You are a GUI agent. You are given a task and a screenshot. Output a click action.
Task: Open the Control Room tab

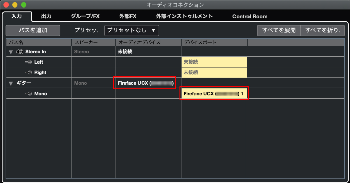point(250,16)
